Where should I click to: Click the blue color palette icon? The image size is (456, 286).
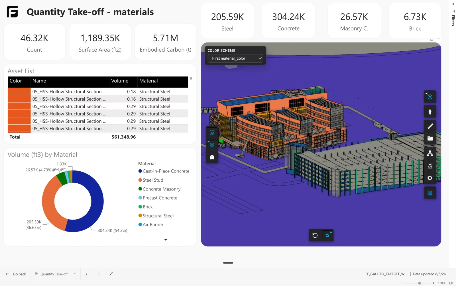pos(430,193)
